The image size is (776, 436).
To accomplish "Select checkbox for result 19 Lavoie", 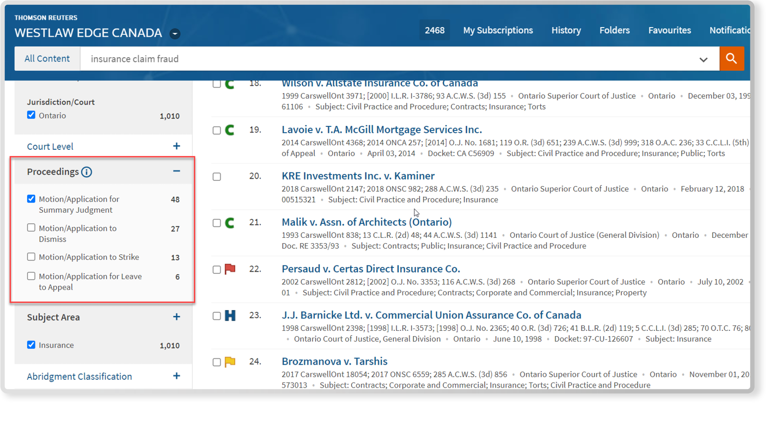I will pyautogui.click(x=217, y=130).
